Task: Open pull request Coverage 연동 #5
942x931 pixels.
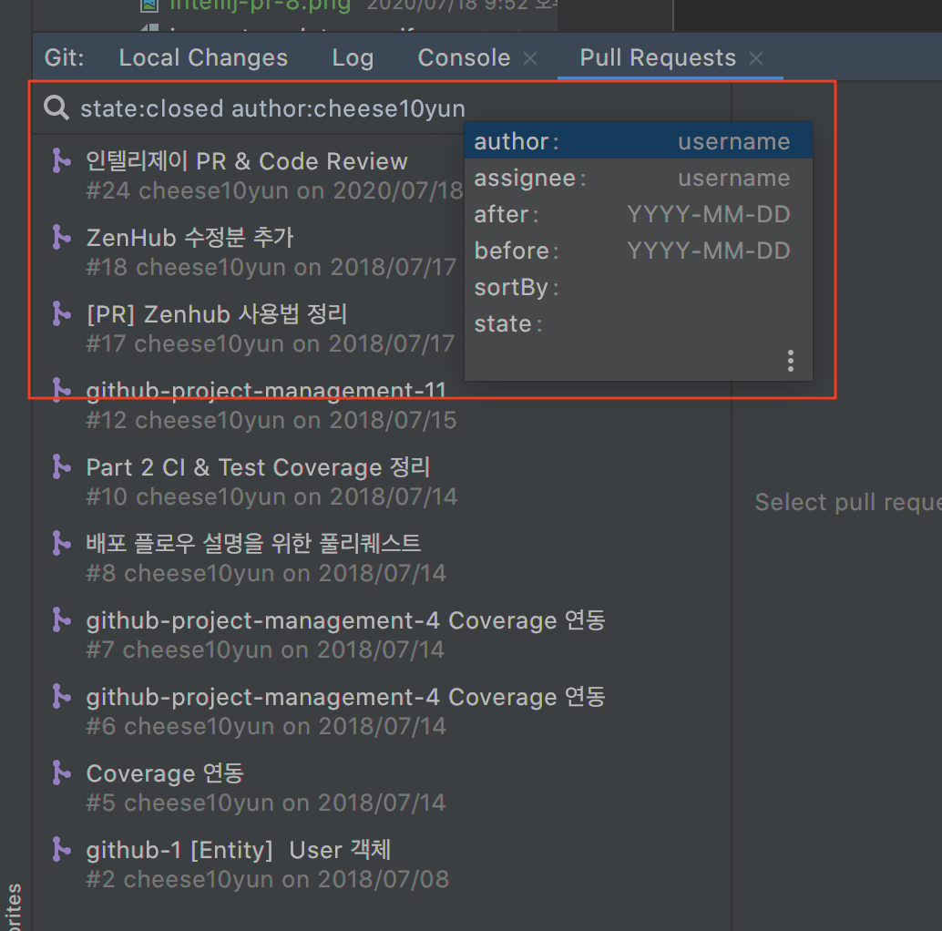Action: tap(165, 773)
